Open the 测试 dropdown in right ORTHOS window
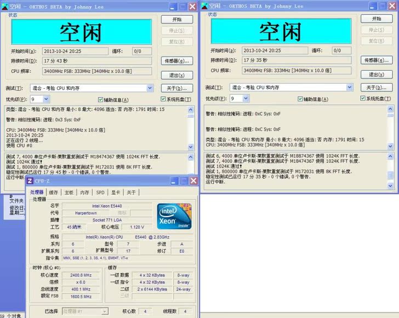The width and height of the screenshot is (399, 318). (x=349, y=87)
